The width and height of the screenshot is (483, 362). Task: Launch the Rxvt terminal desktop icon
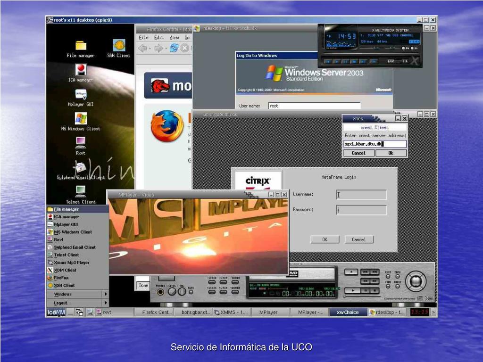(80, 146)
